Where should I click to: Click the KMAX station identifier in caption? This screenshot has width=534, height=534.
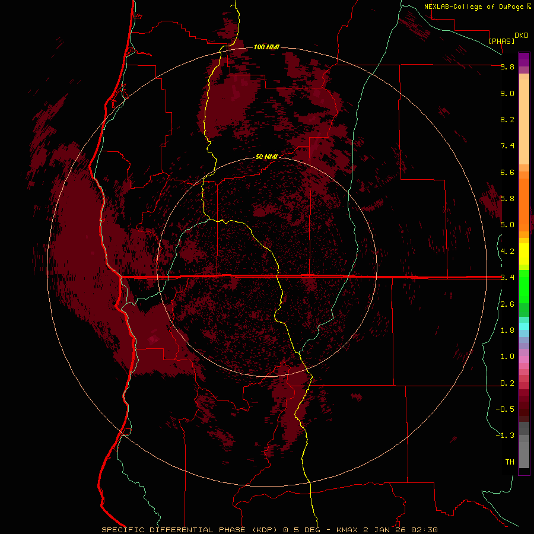(347, 530)
